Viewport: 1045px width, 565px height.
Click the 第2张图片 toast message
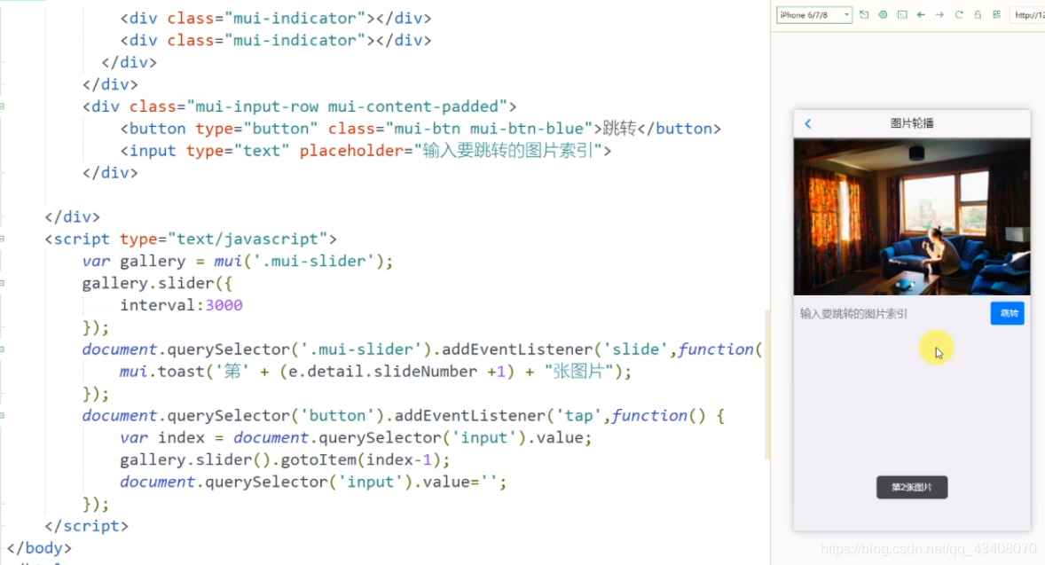912,487
